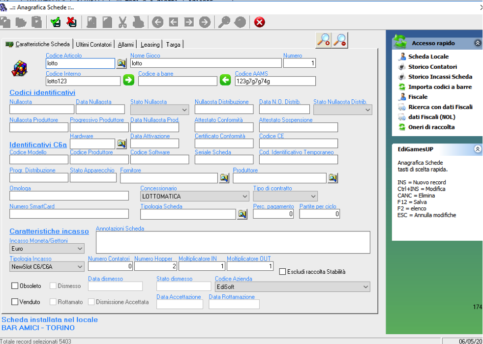Toggle the Rottamato checkbox
Image resolution: width=483 pixels, height=344 pixels.
click(53, 302)
